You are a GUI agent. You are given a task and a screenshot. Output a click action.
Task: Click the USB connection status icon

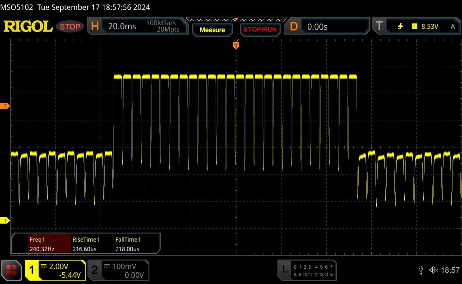click(x=421, y=270)
